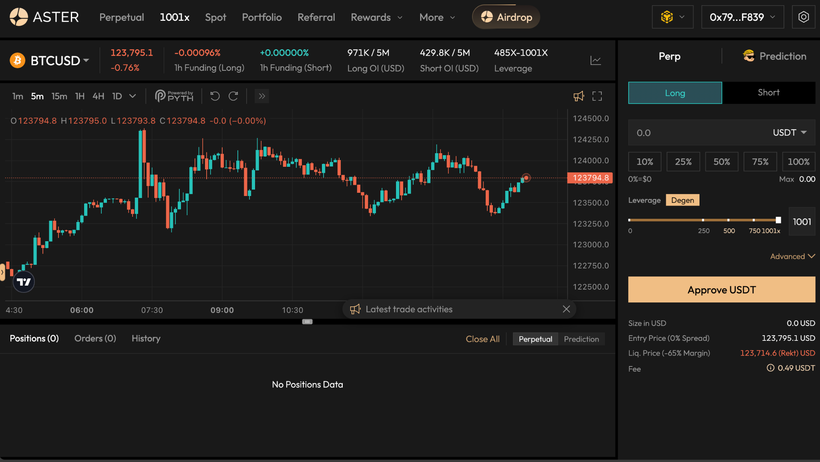This screenshot has height=462, width=820.
Task: Click the TradingView logo badge
Action: click(24, 282)
